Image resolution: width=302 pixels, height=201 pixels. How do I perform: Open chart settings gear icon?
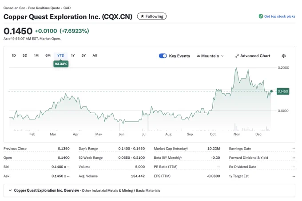click(283, 56)
